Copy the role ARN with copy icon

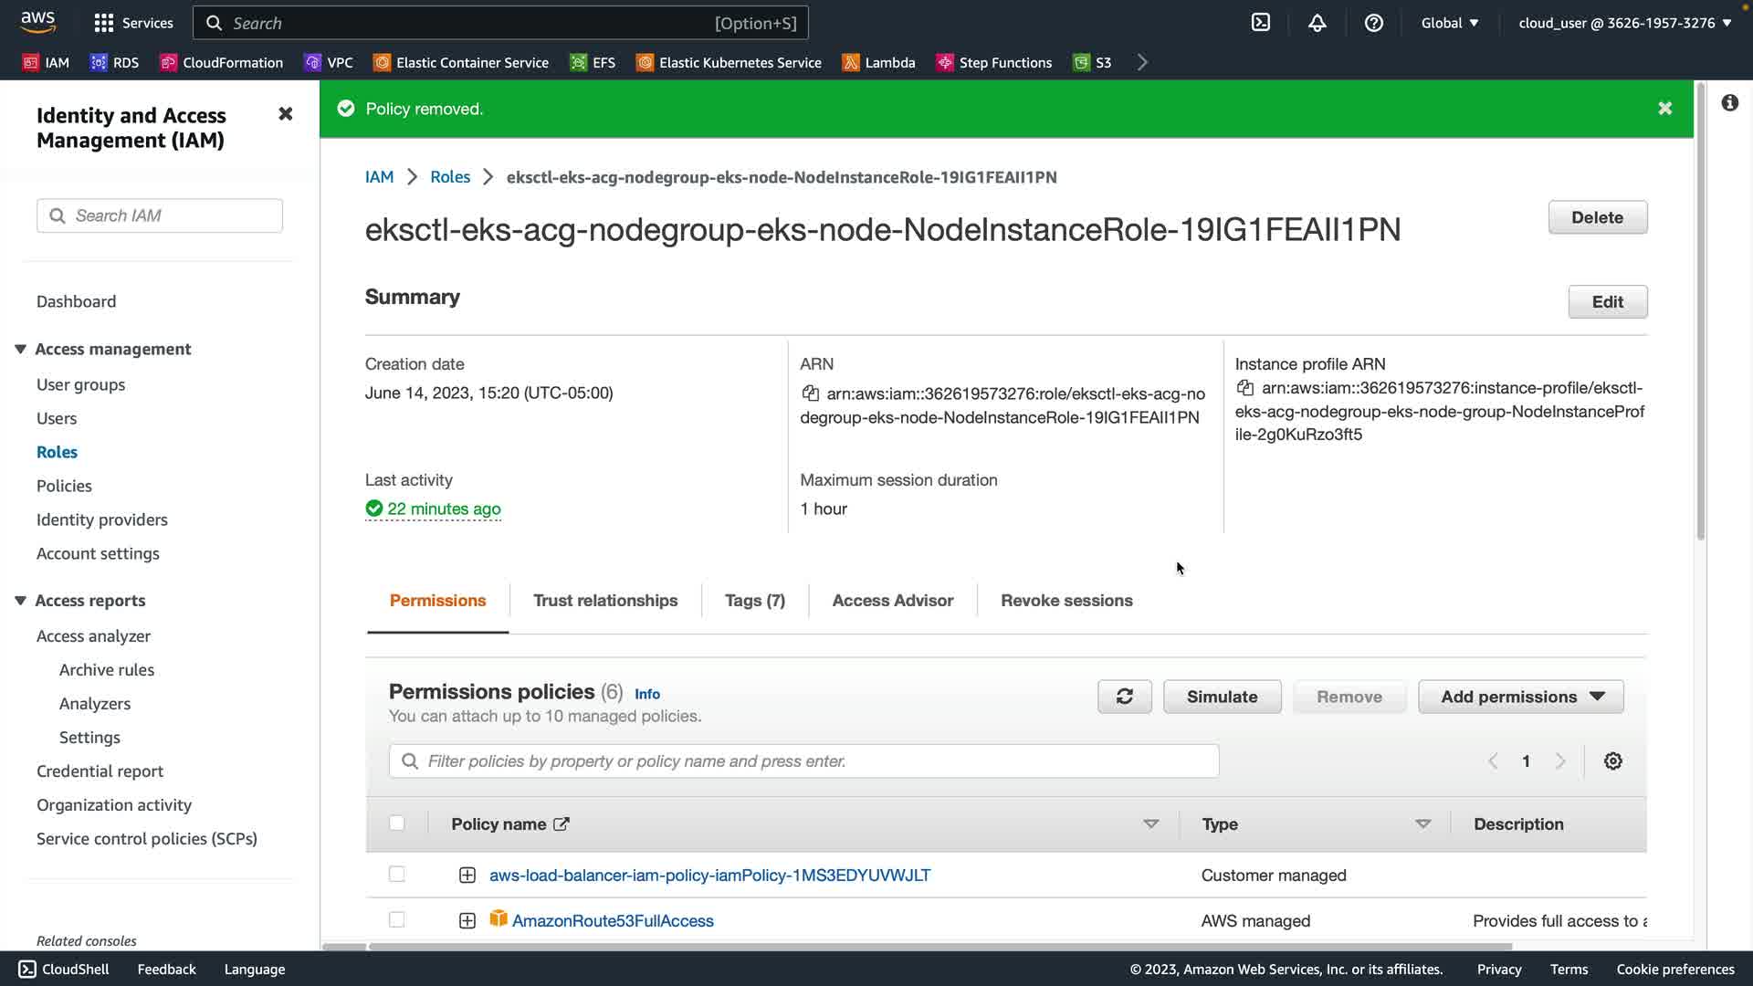point(810,393)
